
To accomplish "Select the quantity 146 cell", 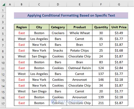I will pos(101,80).
